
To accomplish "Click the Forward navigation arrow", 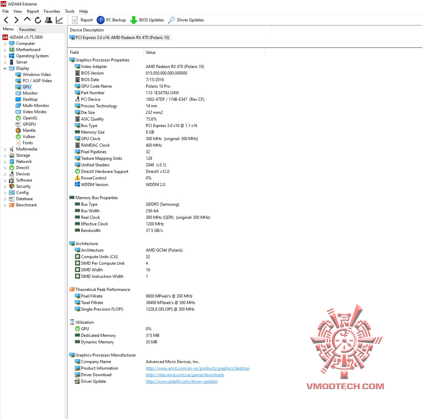I will [16, 20].
